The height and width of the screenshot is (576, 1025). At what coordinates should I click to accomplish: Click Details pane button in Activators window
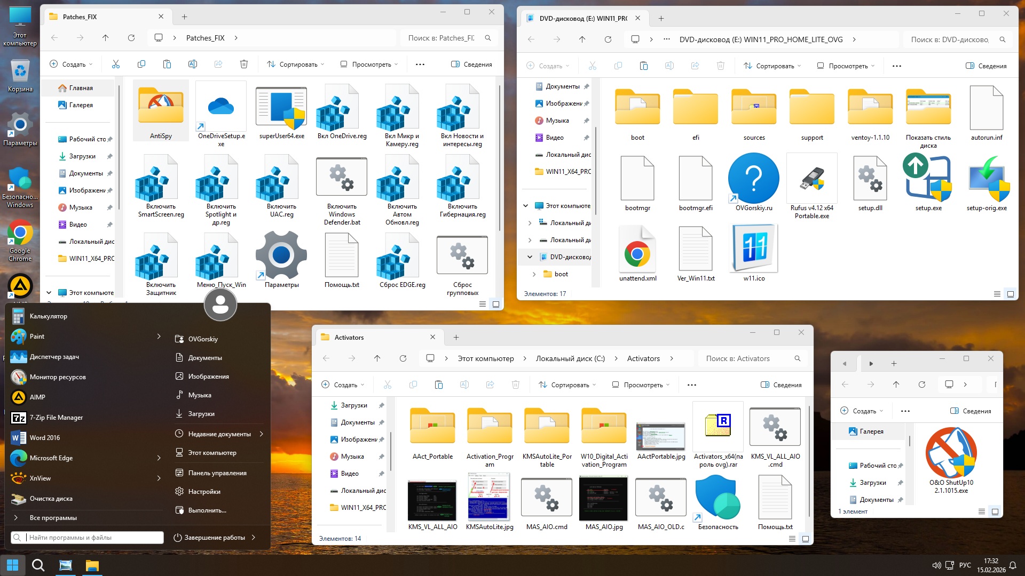781,385
